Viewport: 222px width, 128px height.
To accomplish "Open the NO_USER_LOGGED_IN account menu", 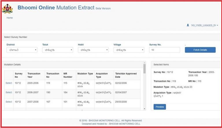I will (204, 25).
